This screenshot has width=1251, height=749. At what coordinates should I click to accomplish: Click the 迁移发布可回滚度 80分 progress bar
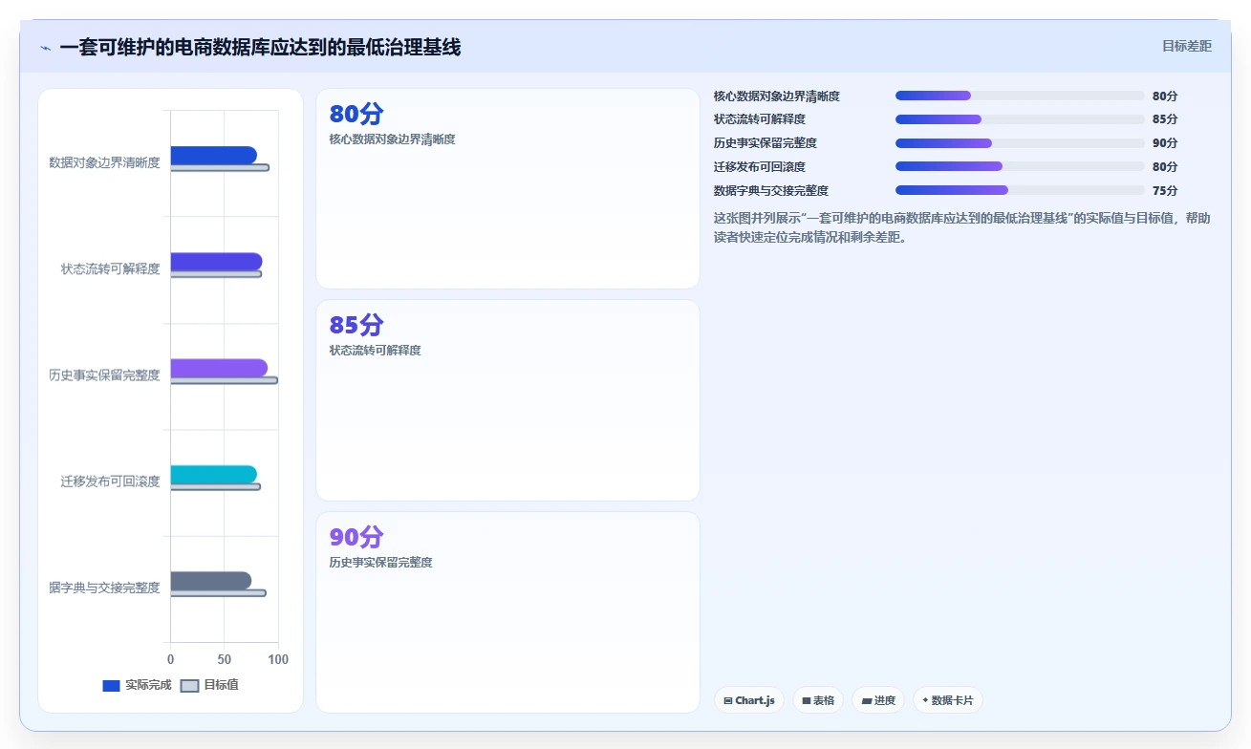[1020, 166]
